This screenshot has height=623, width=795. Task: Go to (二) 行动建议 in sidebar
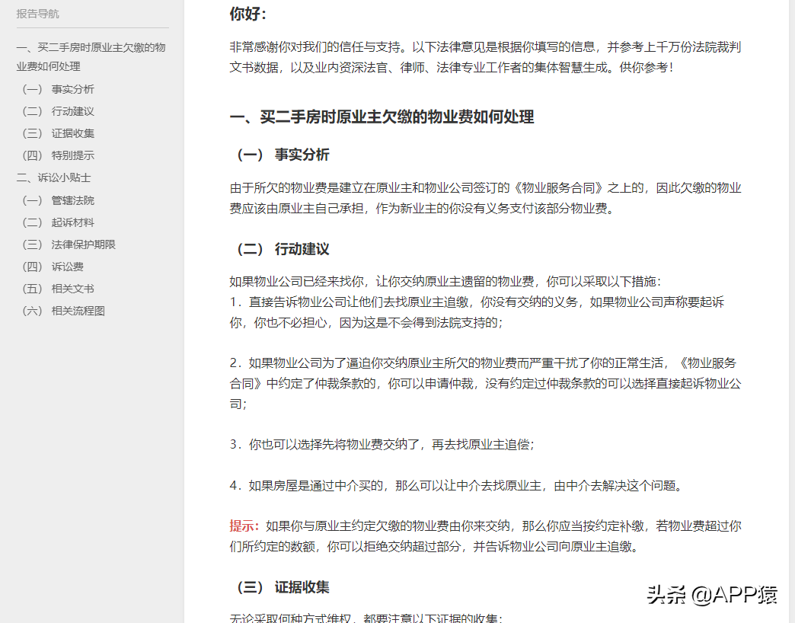58,111
